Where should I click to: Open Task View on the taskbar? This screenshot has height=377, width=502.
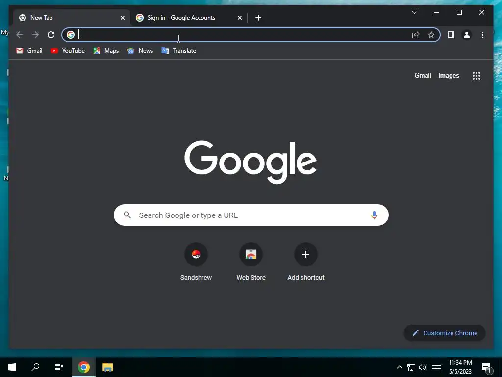pyautogui.click(x=59, y=367)
